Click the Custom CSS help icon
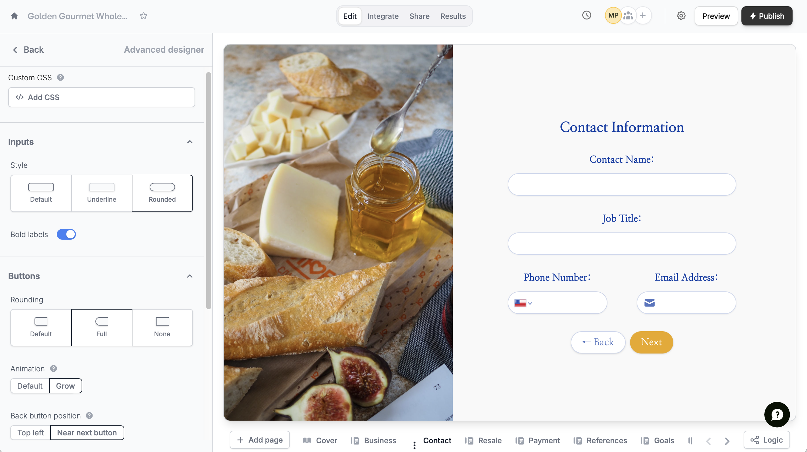This screenshot has width=807, height=452. [x=61, y=77]
